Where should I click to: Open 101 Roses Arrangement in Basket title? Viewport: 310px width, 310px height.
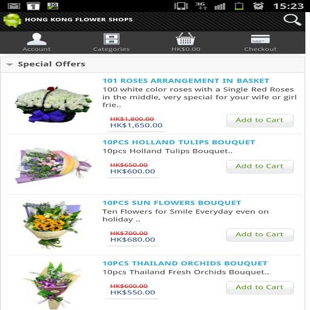(x=186, y=81)
